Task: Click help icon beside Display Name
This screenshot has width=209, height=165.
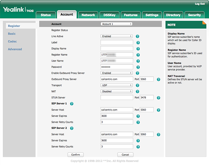Action: 138,49
